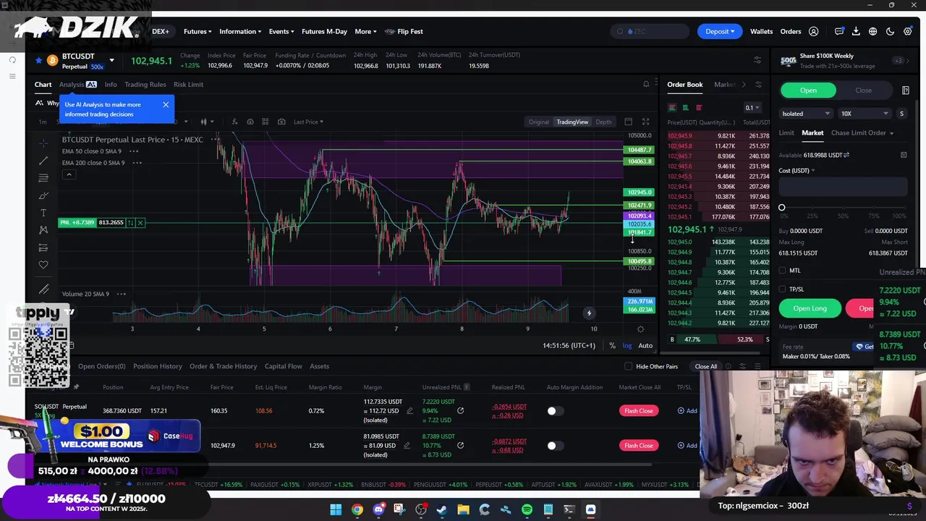Open the messages chat icon in header
Screen dimensions: 926x521
pyautogui.click(x=839, y=31)
